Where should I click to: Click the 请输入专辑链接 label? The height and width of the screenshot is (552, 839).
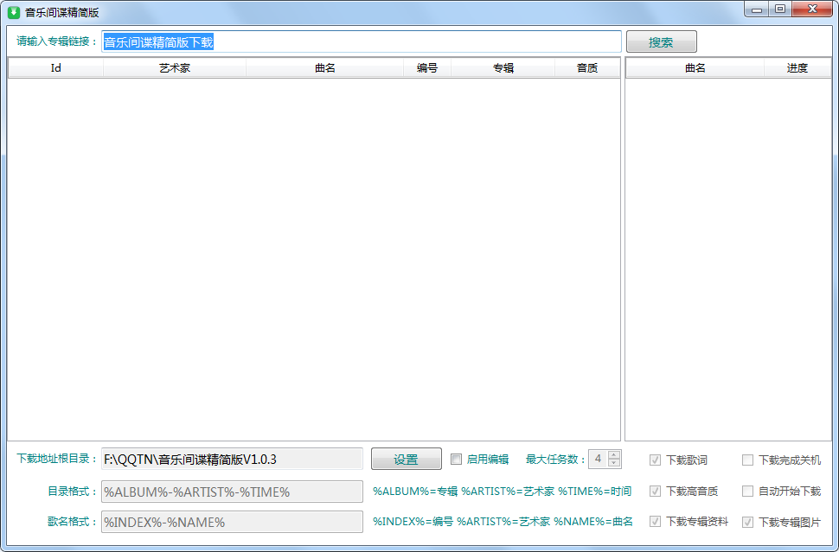tap(57, 41)
